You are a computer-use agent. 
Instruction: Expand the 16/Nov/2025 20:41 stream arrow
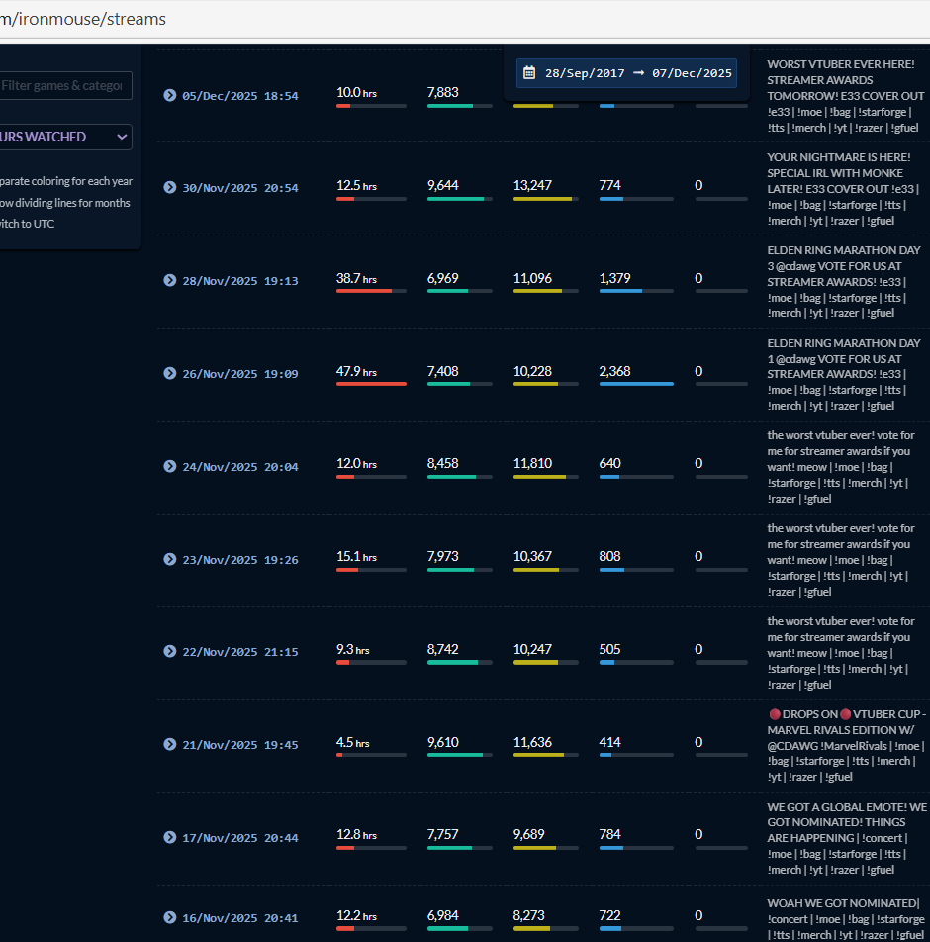coord(170,917)
